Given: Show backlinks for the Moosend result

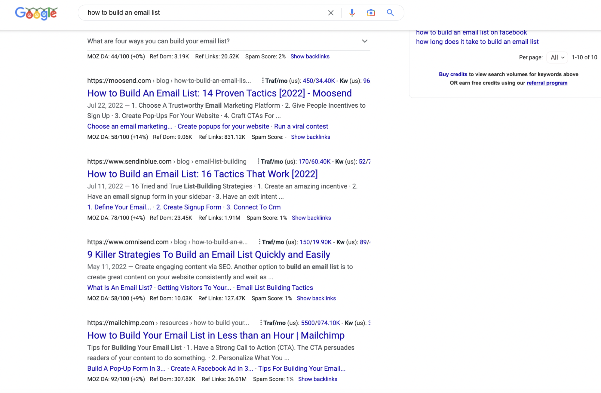Looking at the screenshot, I should click(310, 137).
